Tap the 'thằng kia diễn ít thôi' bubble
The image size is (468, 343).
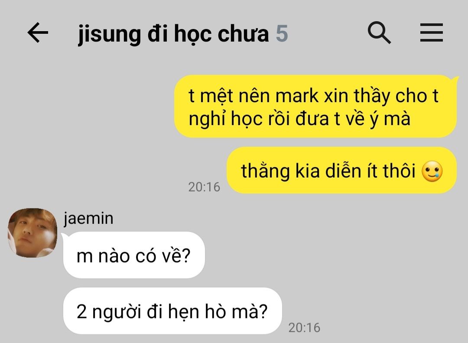(x=342, y=170)
